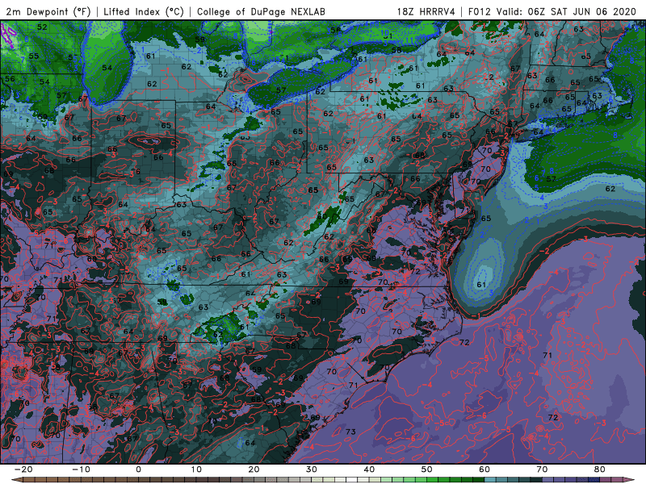Click the 0 label on the color scale

coord(138,469)
